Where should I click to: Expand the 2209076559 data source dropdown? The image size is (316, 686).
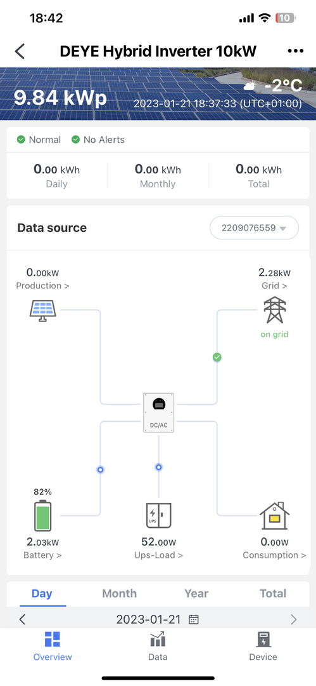click(x=254, y=228)
